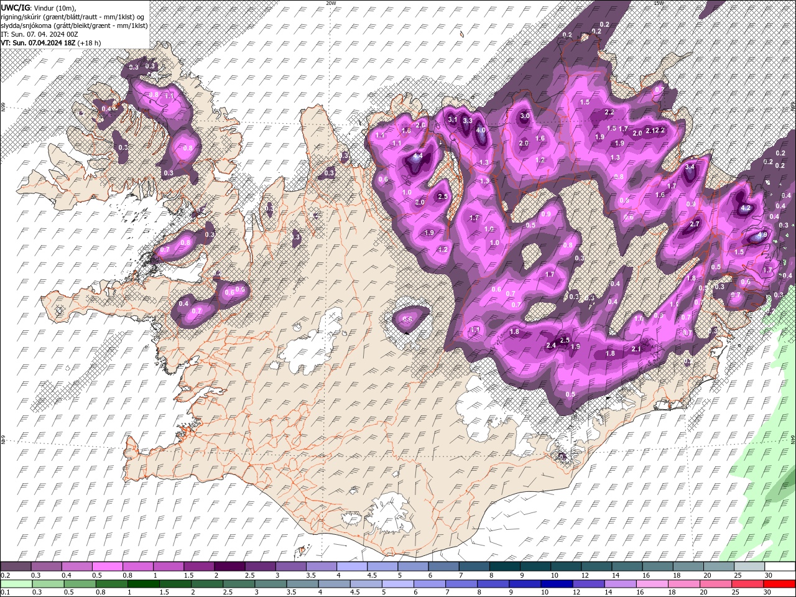796x597 pixels.
Task: Pick the white 30 snow legend swatch
Action: coord(780,567)
